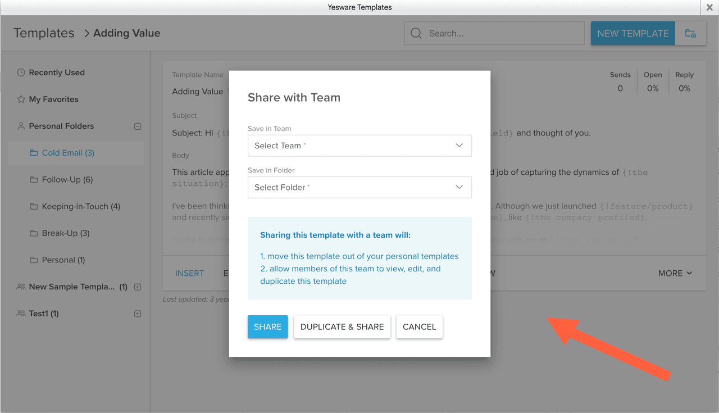Click the Personal Folders heading
The width and height of the screenshot is (719, 413).
(61, 126)
